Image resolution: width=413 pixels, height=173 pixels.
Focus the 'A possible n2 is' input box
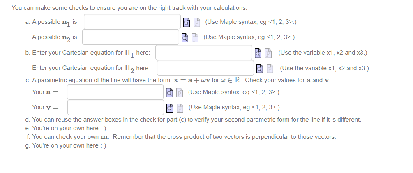click(131, 37)
